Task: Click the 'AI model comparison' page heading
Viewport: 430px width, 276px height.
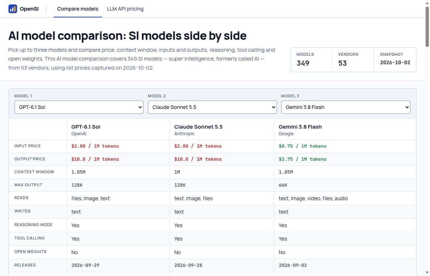Action: pos(127,36)
